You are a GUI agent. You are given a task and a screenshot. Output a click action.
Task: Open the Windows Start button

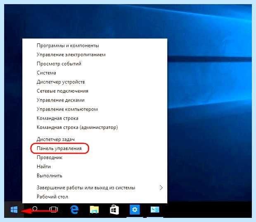click(x=14, y=210)
